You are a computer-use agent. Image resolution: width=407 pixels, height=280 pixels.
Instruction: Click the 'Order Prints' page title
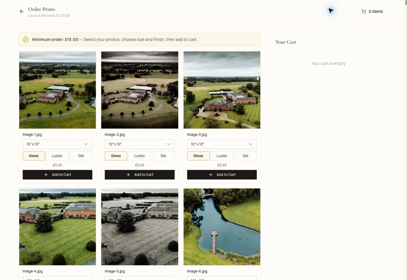click(x=42, y=9)
